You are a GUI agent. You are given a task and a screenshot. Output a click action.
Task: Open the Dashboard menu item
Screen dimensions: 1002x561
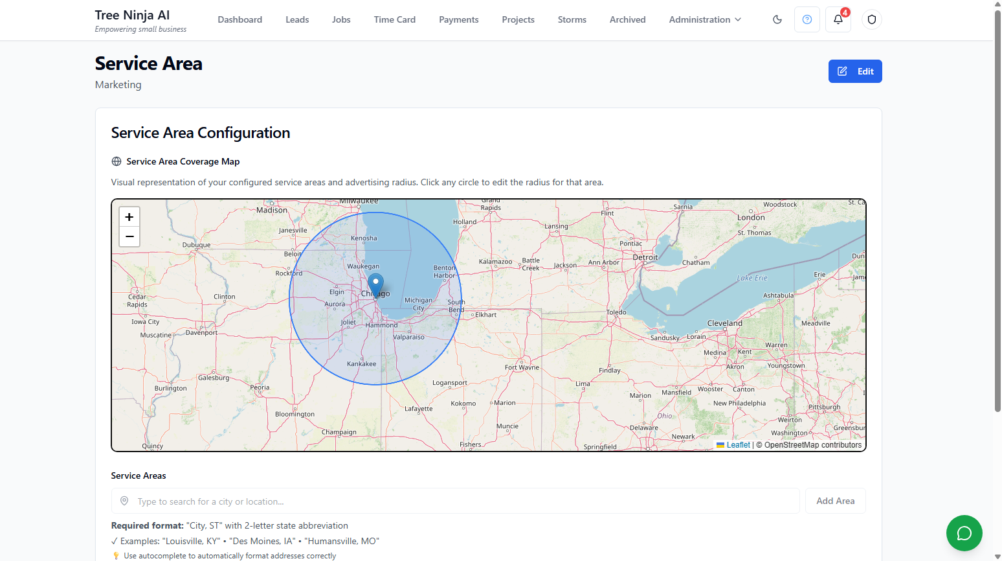tap(239, 19)
